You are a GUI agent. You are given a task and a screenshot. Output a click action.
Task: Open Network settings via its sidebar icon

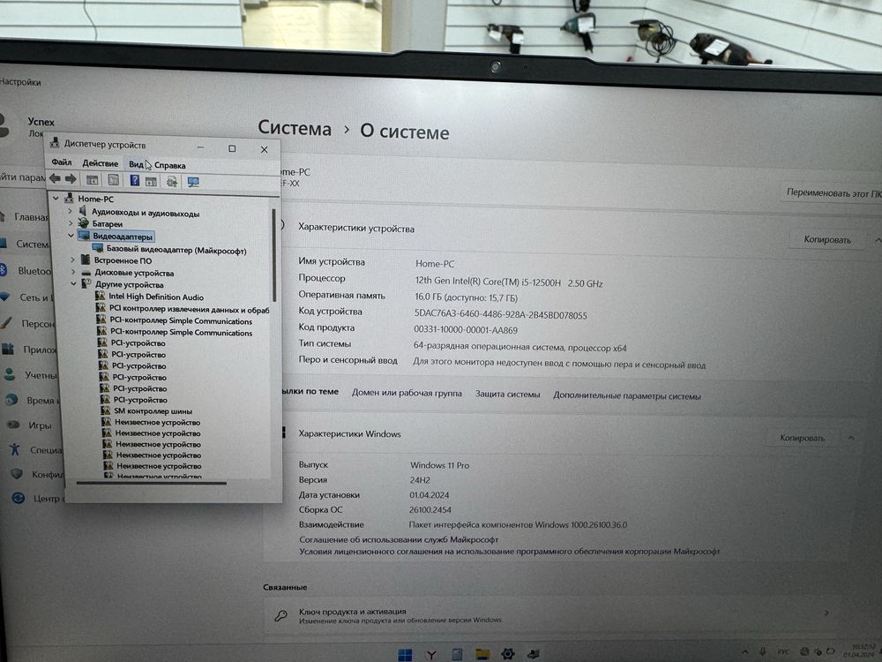pos(5,297)
